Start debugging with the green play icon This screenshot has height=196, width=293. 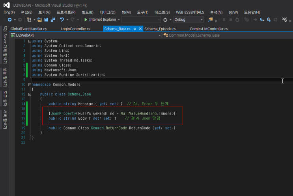point(86,20)
